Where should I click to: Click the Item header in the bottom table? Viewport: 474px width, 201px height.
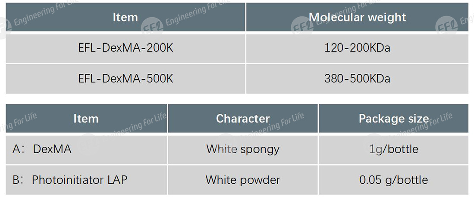(x=86, y=119)
